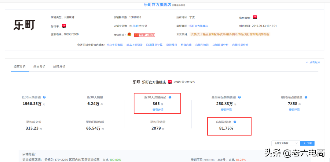The width and height of the screenshot is (330, 162).
Task: Click the 7858 top product volume value
Action: point(292,104)
